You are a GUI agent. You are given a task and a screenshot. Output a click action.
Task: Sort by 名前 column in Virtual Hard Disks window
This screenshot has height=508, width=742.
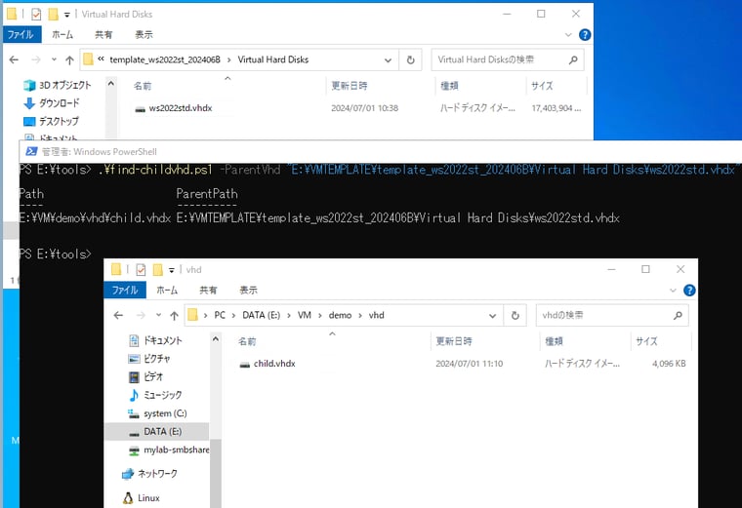click(x=143, y=86)
